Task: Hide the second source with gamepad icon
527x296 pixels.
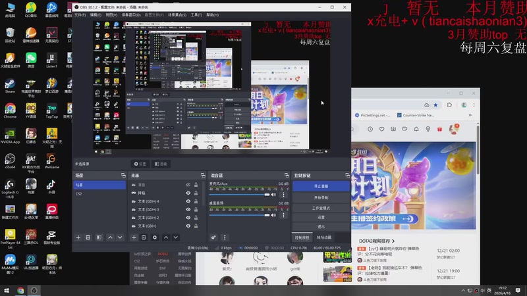Action: (188, 193)
